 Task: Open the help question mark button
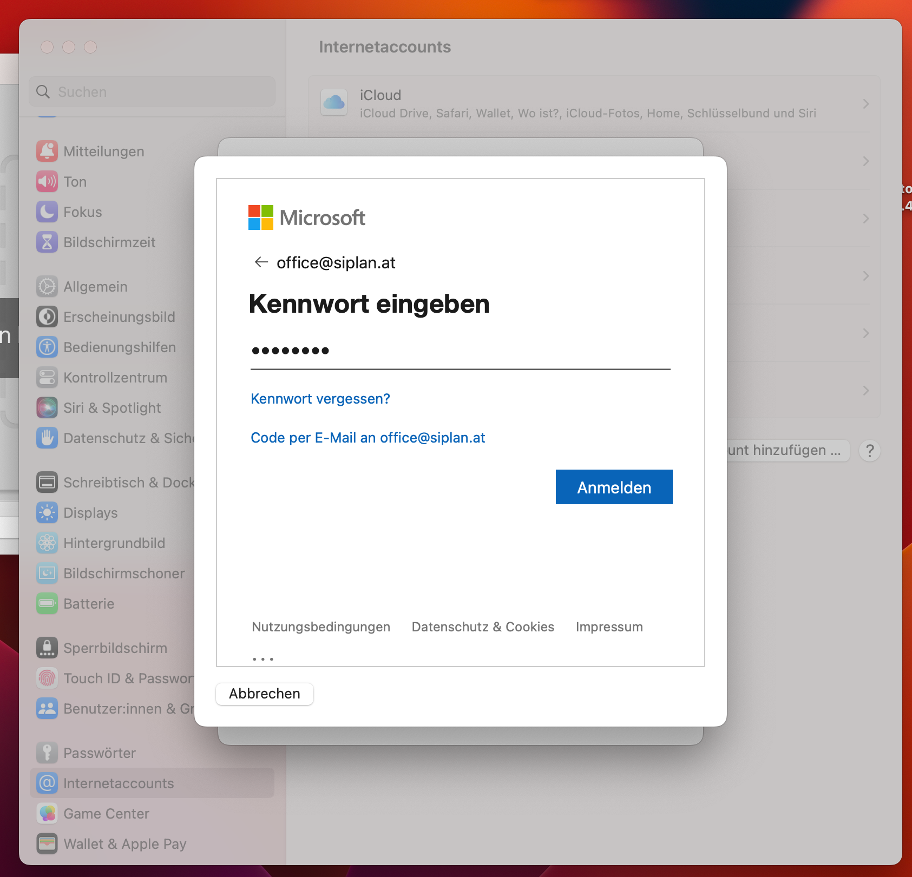click(x=870, y=451)
